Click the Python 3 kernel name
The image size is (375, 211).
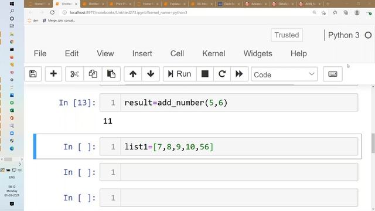click(x=344, y=35)
